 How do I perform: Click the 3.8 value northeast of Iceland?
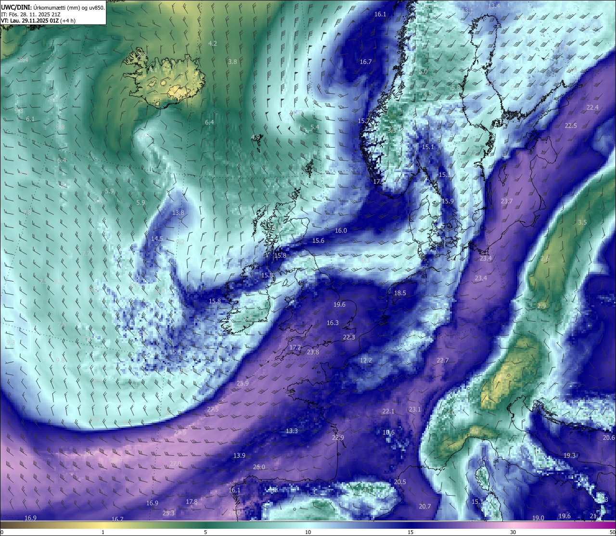tap(232, 62)
